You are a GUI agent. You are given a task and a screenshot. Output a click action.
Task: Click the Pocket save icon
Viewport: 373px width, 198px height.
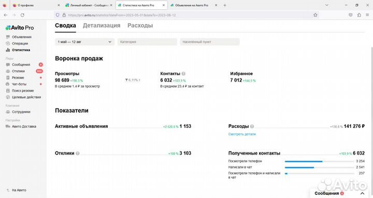click(350, 15)
